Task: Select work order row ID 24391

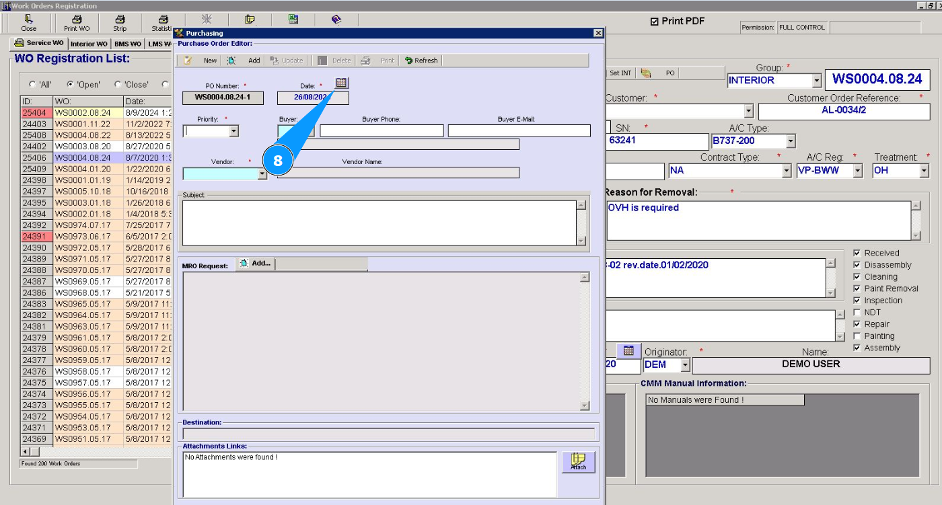Action: click(x=36, y=237)
